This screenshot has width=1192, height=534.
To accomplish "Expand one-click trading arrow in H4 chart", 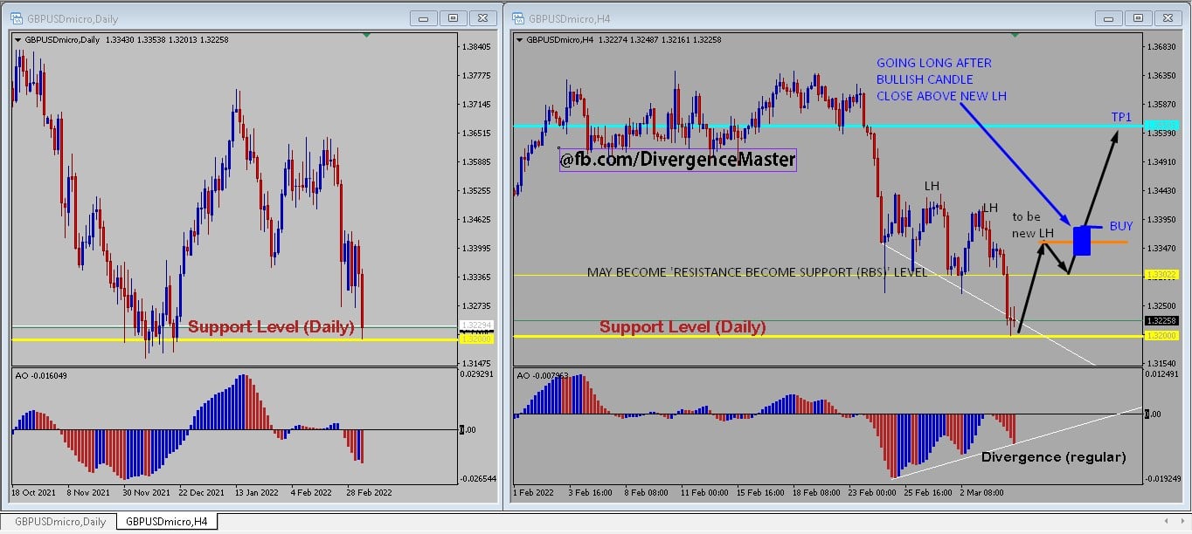I will click(x=519, y=39).
